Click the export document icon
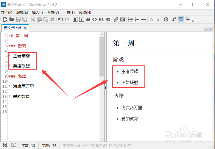The width and height of the screenshot is (215, 149). click(x=187, y=19)
